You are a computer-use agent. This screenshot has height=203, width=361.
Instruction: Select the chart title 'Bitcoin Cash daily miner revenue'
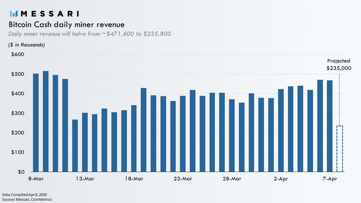click(x=66, y=25)
